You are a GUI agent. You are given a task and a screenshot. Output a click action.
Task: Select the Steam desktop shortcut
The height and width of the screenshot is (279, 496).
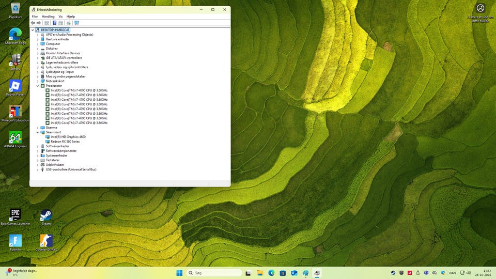(x=47, y=215)
